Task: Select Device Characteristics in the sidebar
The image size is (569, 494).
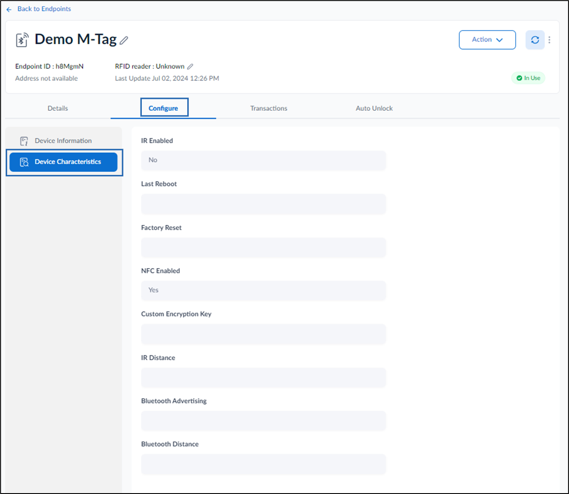Action: pos(63,162)
